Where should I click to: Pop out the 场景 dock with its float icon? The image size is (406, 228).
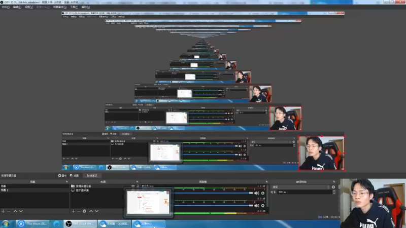(67, 182)
